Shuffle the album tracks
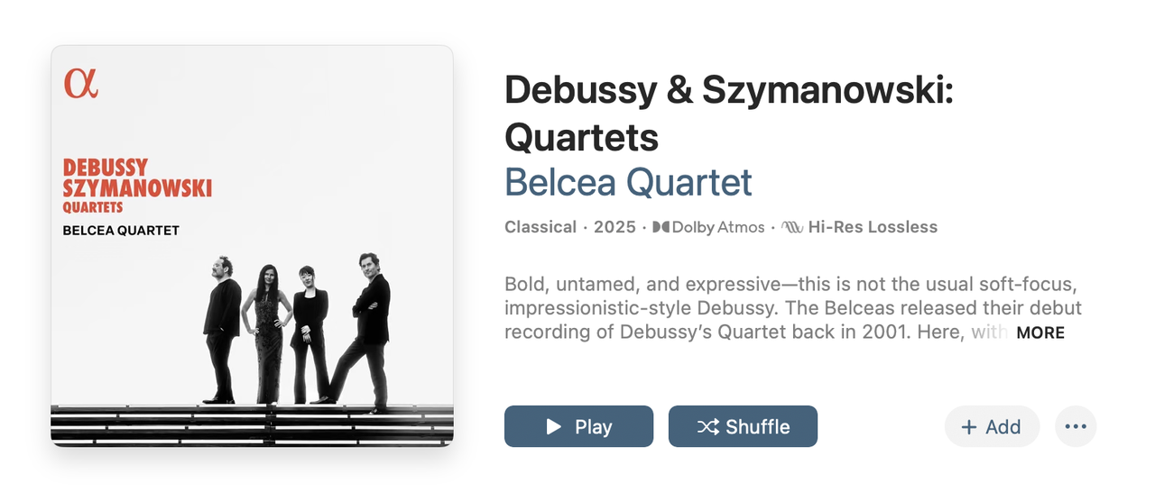The height and width of the screenshot is (492, 1155). tap(743, 426)
